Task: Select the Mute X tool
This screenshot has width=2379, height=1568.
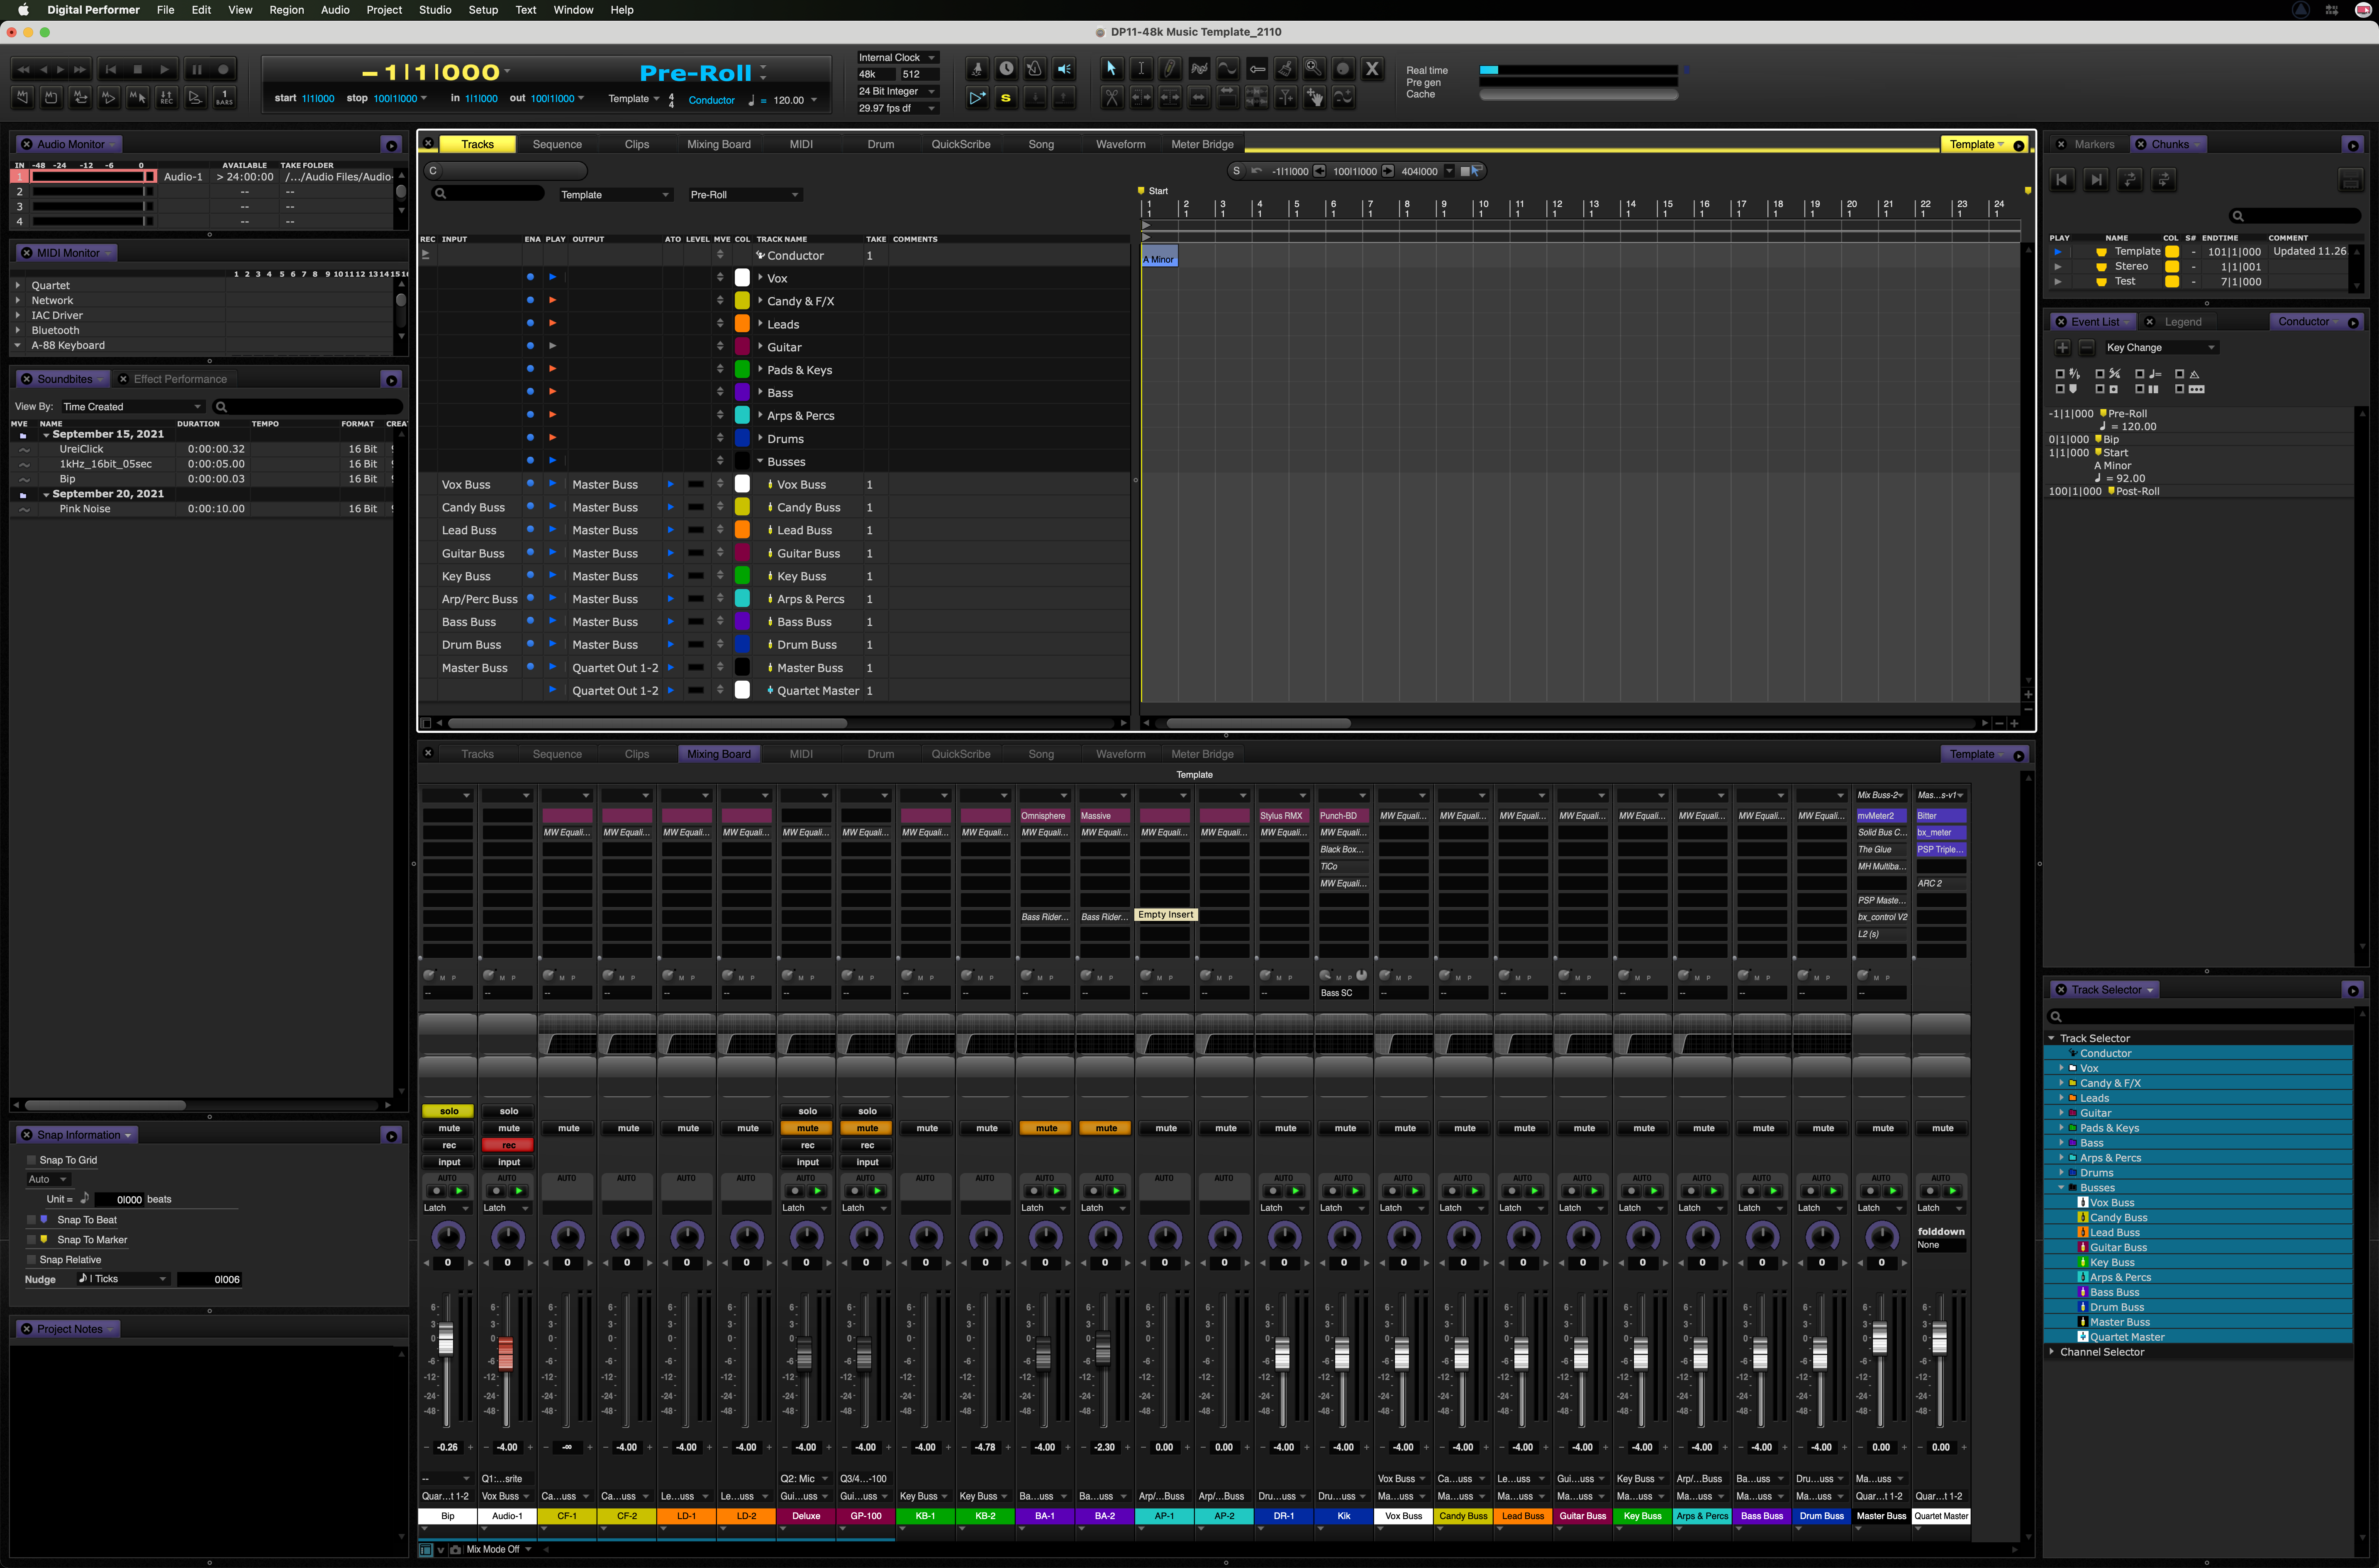Action: [1372, 69]
